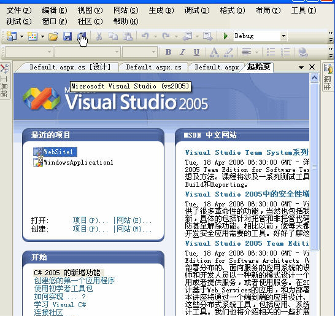Open the active files tab list arrow
Screen dimensions: 335x328
(301, 68)
